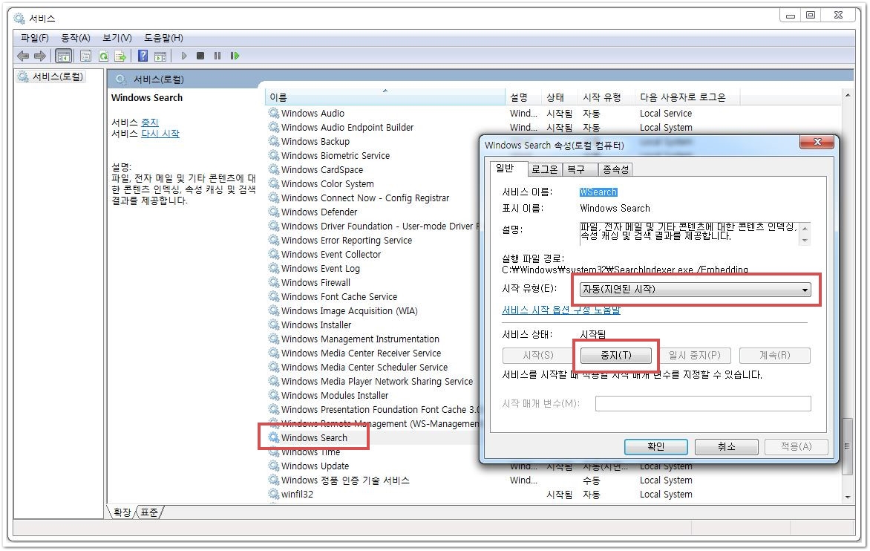The image size is (870, 551).
Task: Click the description box scroll down arrow
Action: click(805, 241)
